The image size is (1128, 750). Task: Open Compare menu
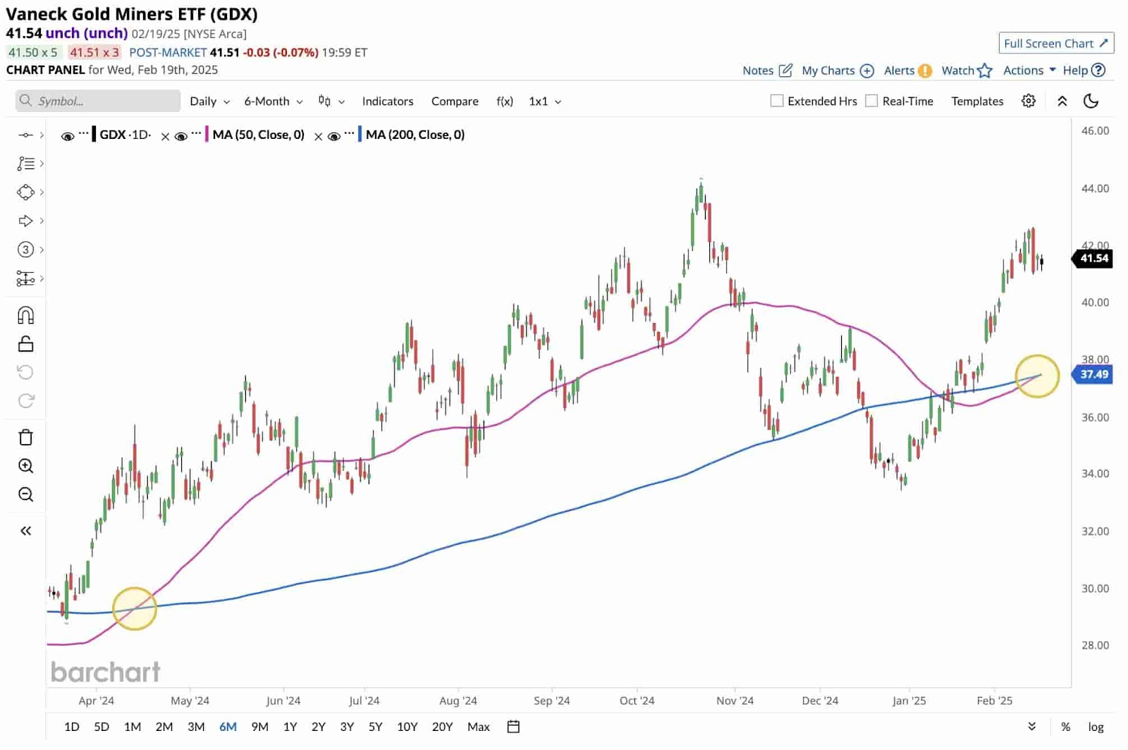(455, 101)
